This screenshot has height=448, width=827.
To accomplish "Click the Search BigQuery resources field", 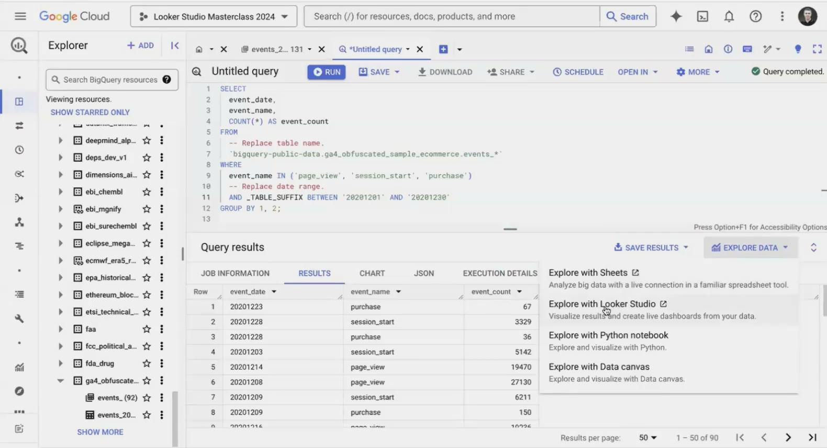I will pyautogui.click(x=112, y=80).
